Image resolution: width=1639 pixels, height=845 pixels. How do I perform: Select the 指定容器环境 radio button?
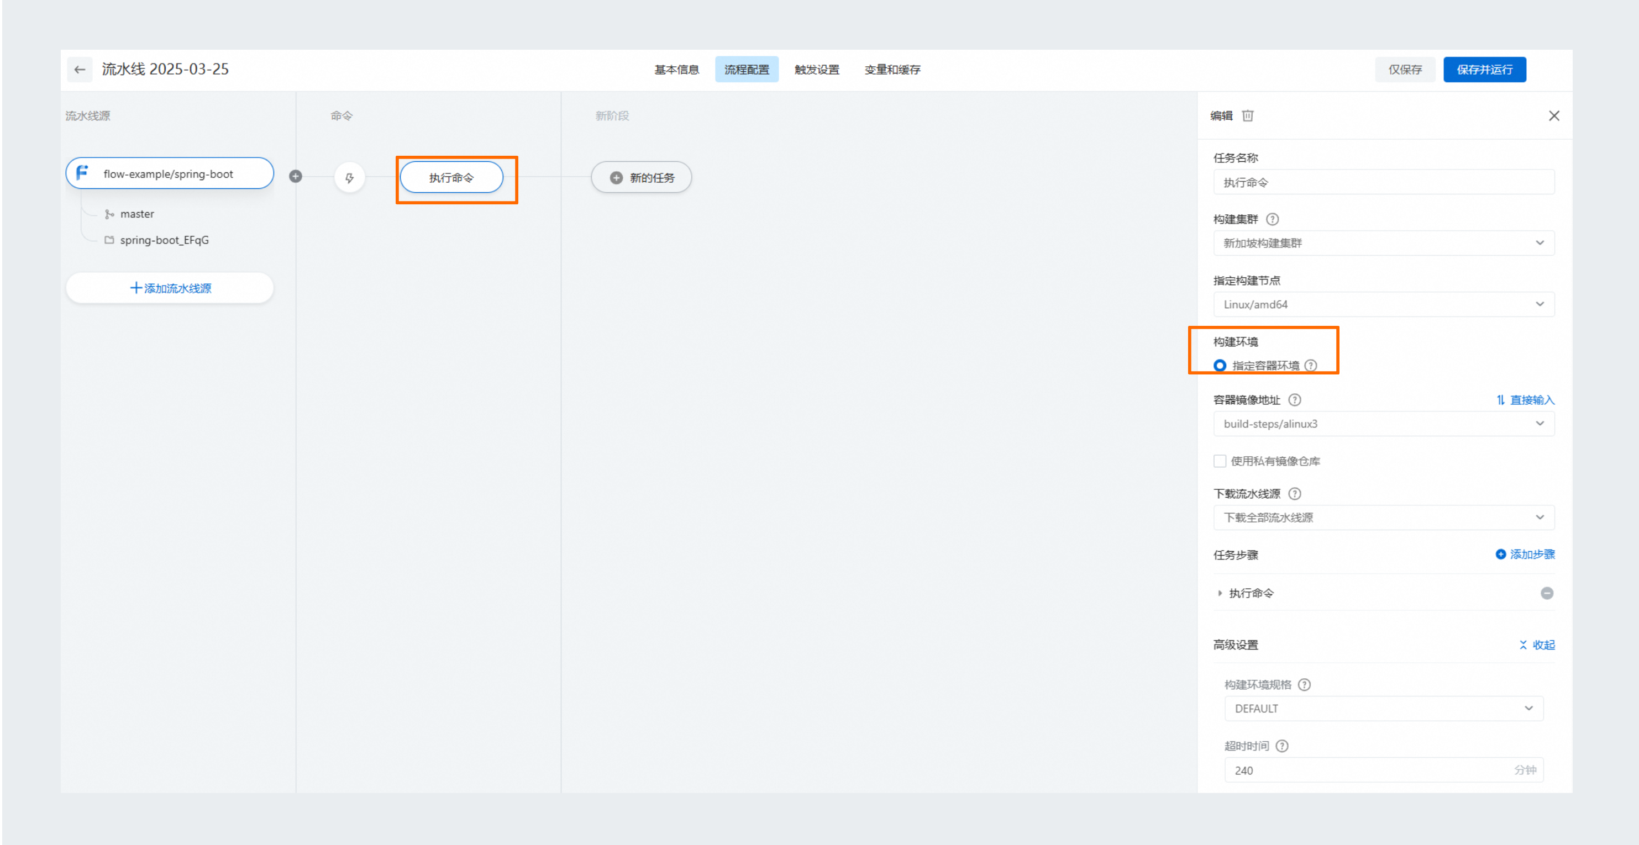(x=1220, y=366)
